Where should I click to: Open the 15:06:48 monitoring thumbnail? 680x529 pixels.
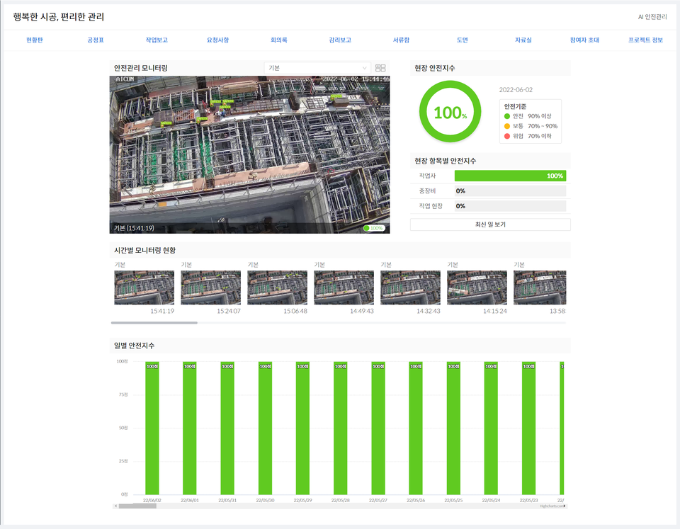coord(278,288)
